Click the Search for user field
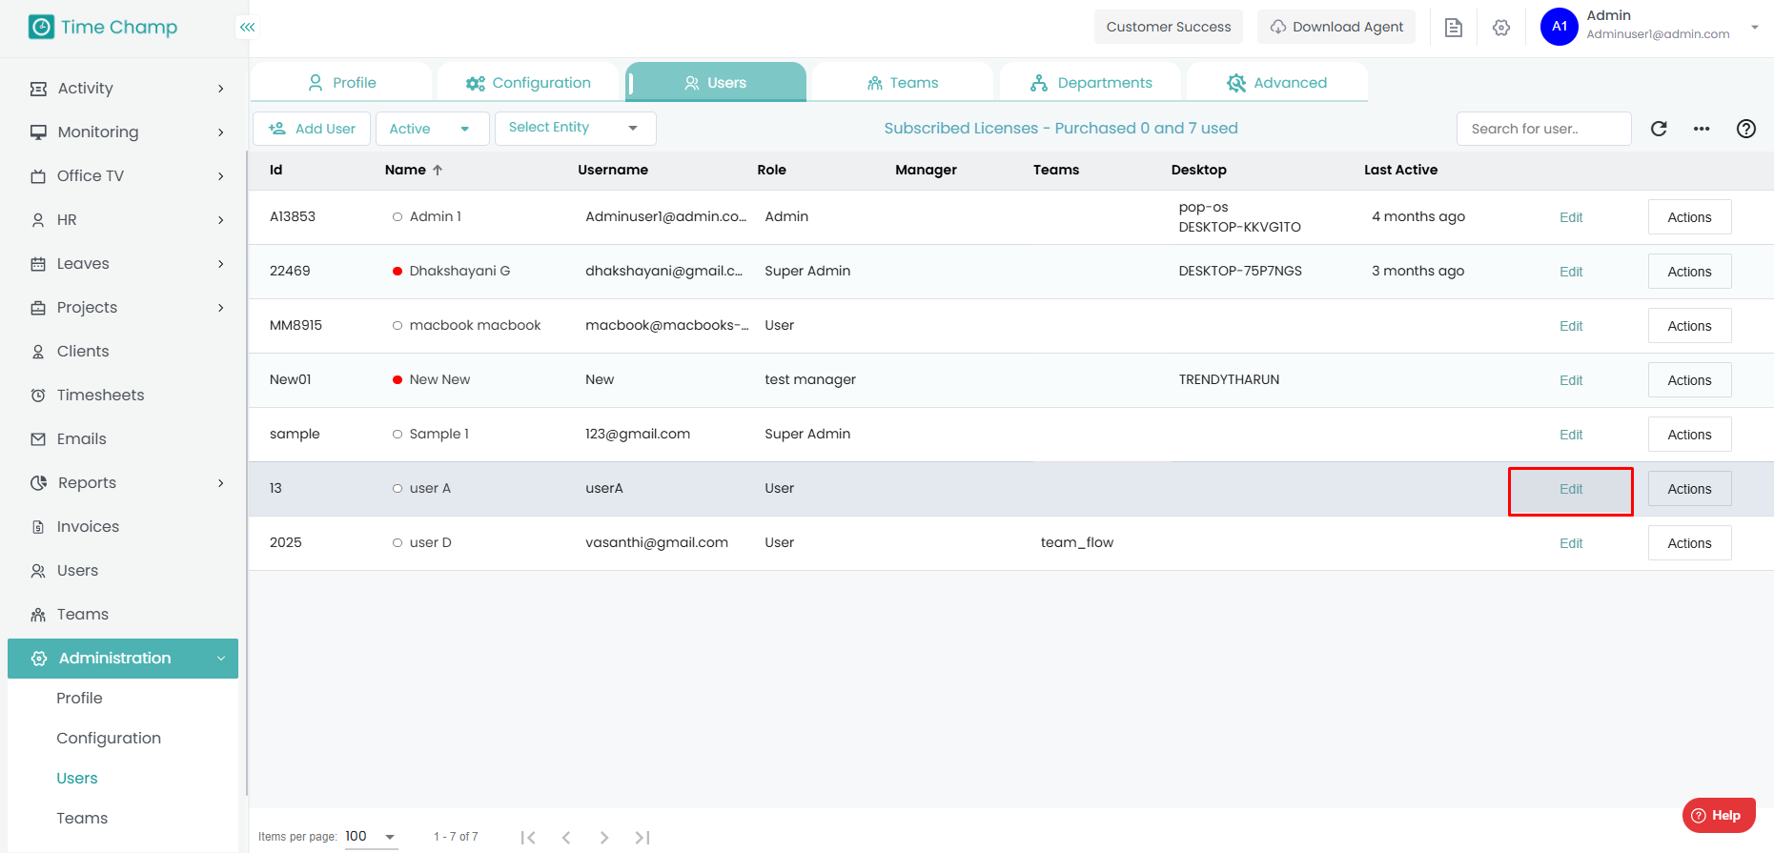Screen dimensions: 1774x853 (1542, 129)
